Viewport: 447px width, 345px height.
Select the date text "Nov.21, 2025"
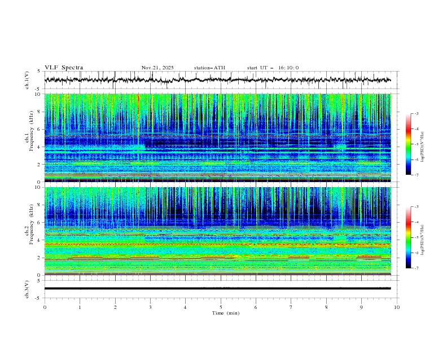click(157, 68)
